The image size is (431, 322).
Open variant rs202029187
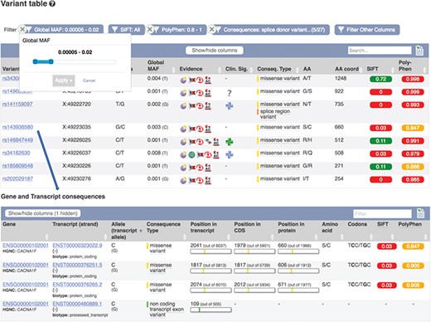point(17,178)
